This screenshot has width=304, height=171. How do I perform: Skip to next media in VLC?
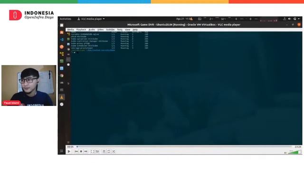pyautogui.click(x=86, y=152)
